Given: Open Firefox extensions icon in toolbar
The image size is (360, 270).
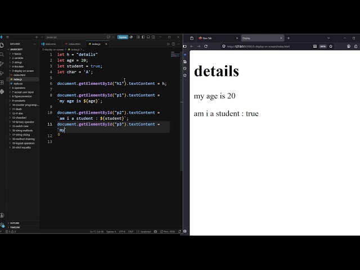Looking at the screenshot, I should click(355, 46).
